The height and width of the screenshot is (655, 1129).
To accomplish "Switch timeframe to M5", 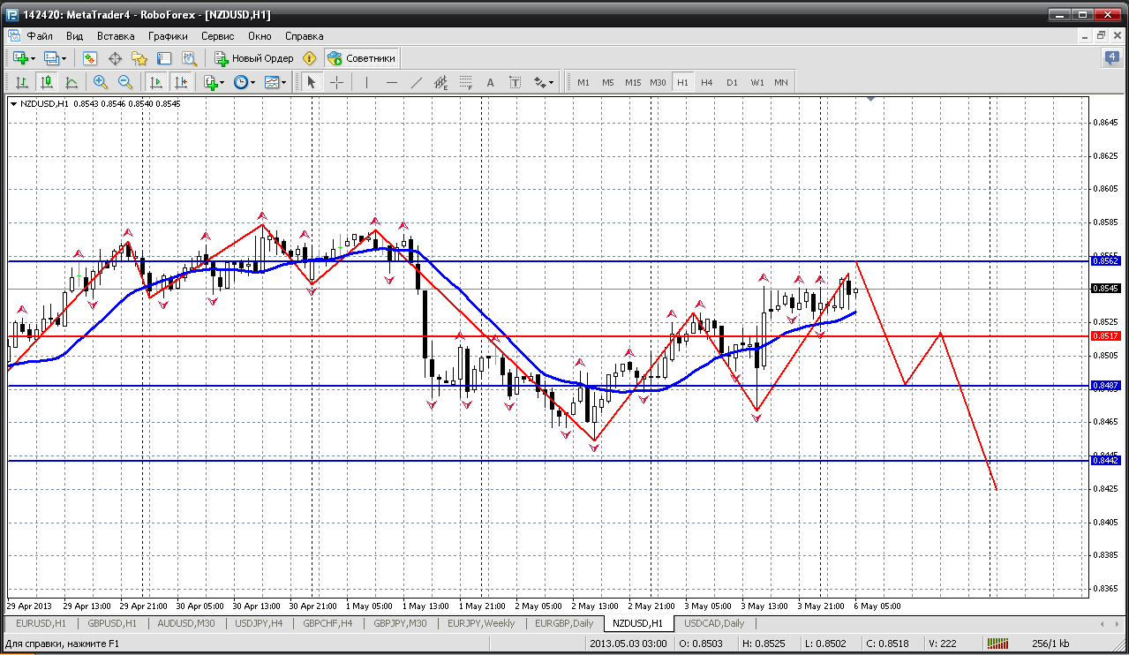I will [608, 82].
